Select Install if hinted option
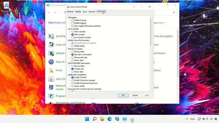The height and width of the screenshot is (123, 219). (x=72, y=78)
